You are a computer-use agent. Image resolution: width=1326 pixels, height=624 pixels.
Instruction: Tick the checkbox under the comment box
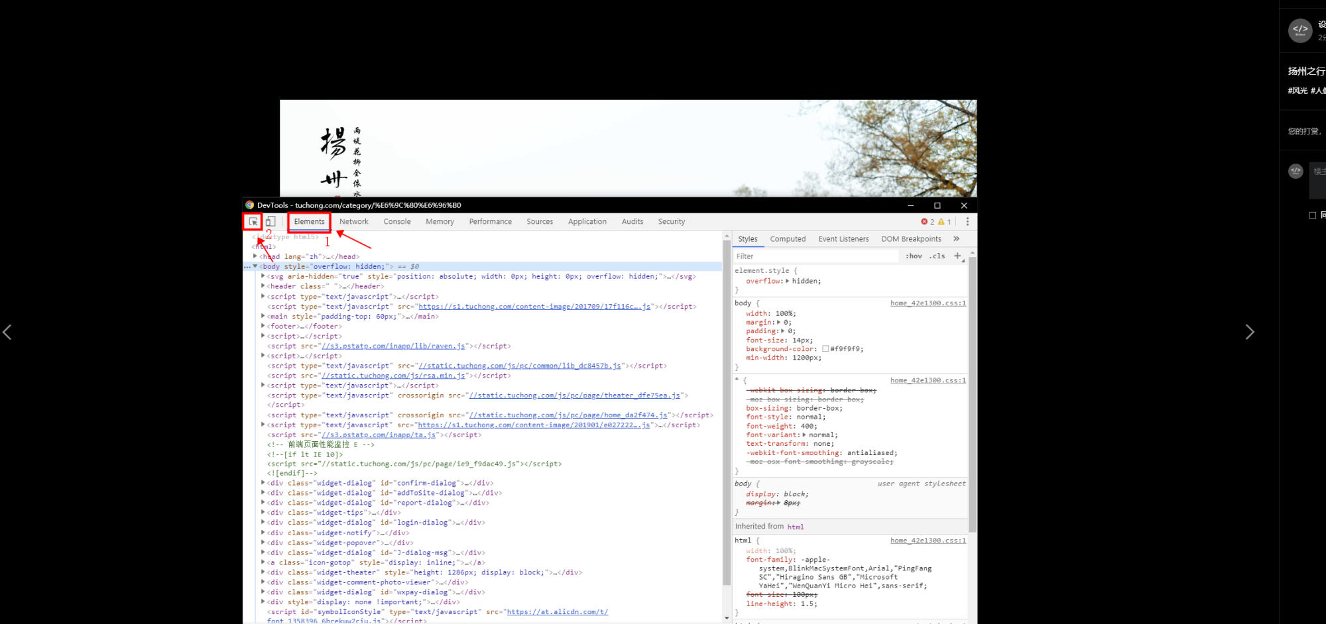click(1312, 215)
